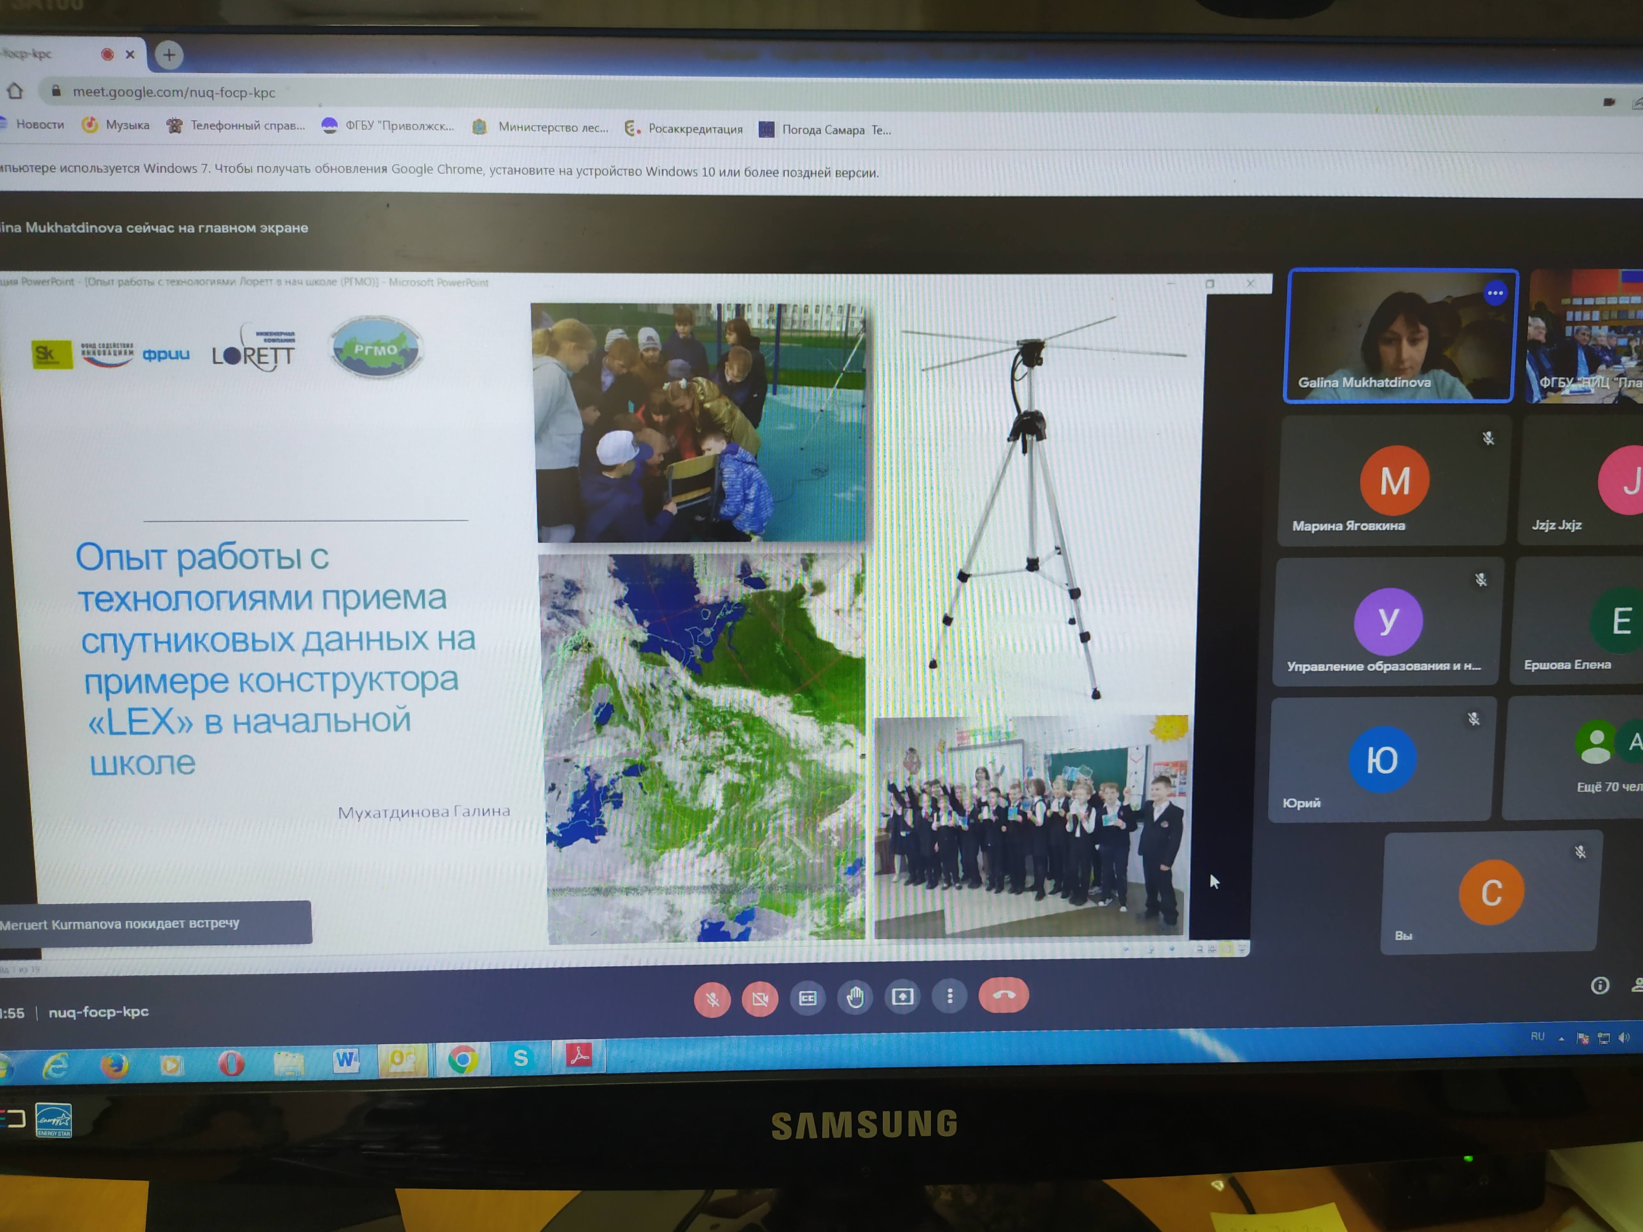1643x1232 pixels.
Task: Open the meeting details info icon
Action: (x=1599, y=986)
